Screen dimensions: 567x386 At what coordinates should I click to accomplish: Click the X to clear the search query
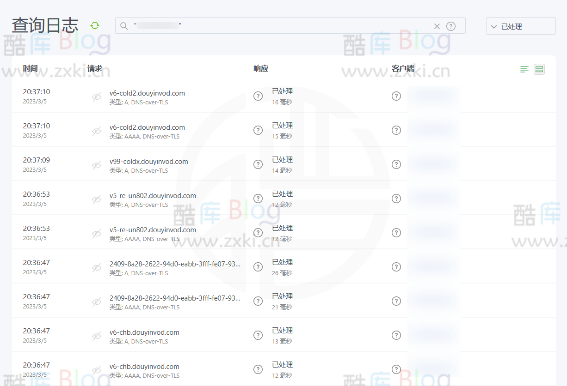coord(437,26)
